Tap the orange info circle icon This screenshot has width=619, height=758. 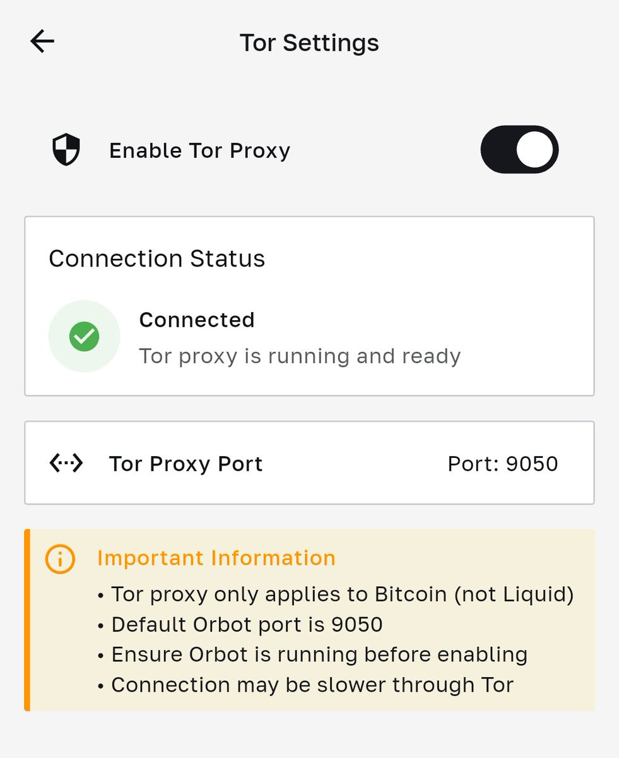60,558
